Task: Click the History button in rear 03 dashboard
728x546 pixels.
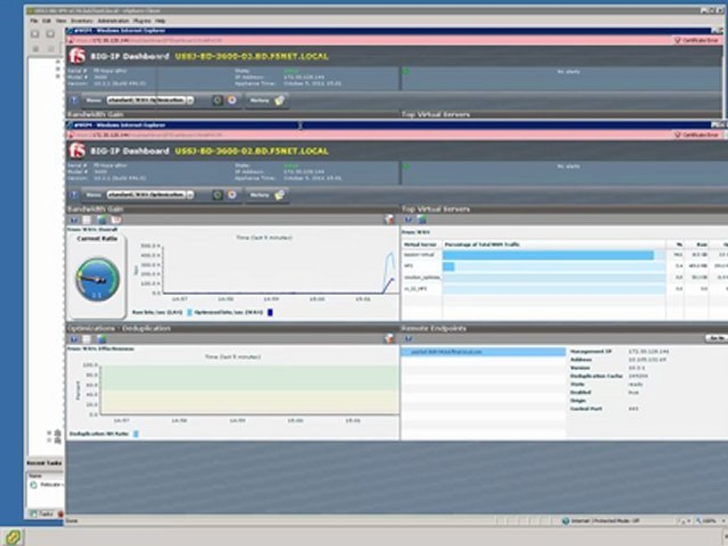Action: point(267,100)
